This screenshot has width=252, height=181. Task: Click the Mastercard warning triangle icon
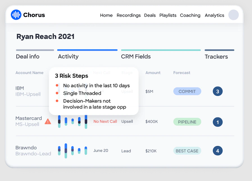[x=48, y=121]
